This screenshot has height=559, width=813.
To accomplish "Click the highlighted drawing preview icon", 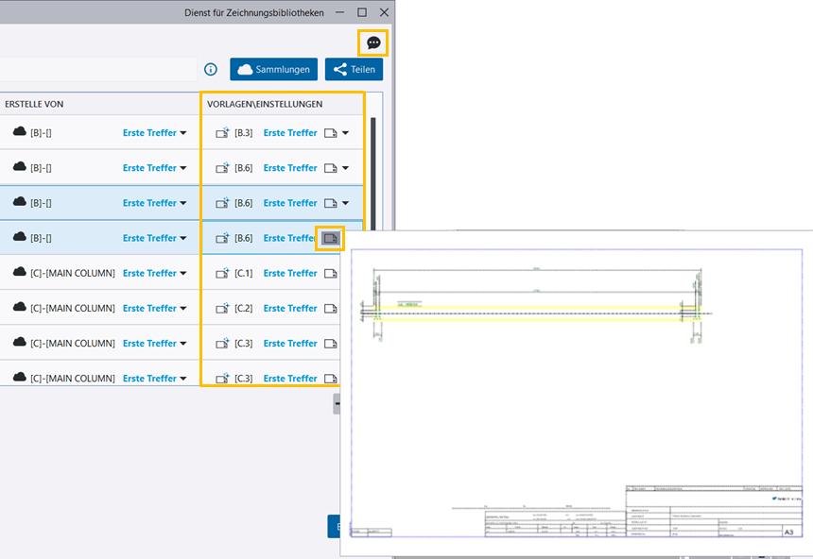I will (330, 238).
